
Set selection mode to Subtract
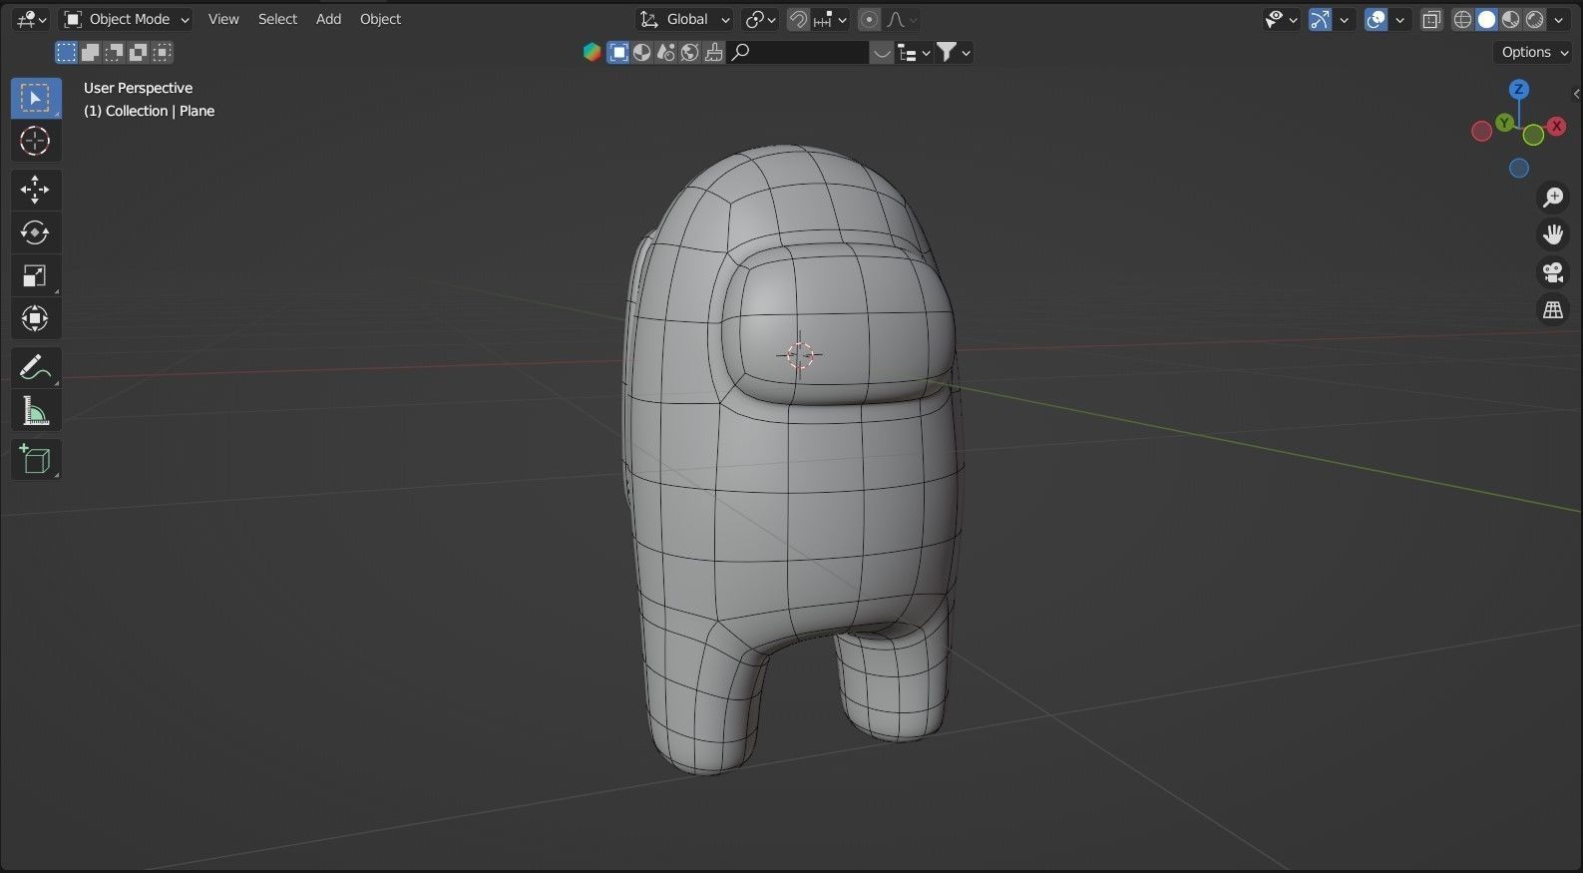114,52
